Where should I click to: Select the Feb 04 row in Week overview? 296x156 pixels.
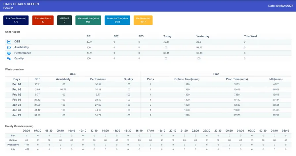point(17,84)
